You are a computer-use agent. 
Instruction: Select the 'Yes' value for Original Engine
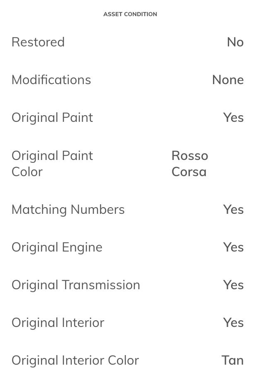coord(233,247)
